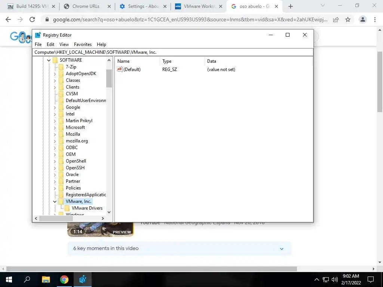Show hidden system tray icons

coord(316,280)
